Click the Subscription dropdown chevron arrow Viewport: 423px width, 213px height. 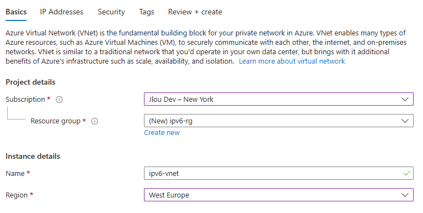click(405, 99)
